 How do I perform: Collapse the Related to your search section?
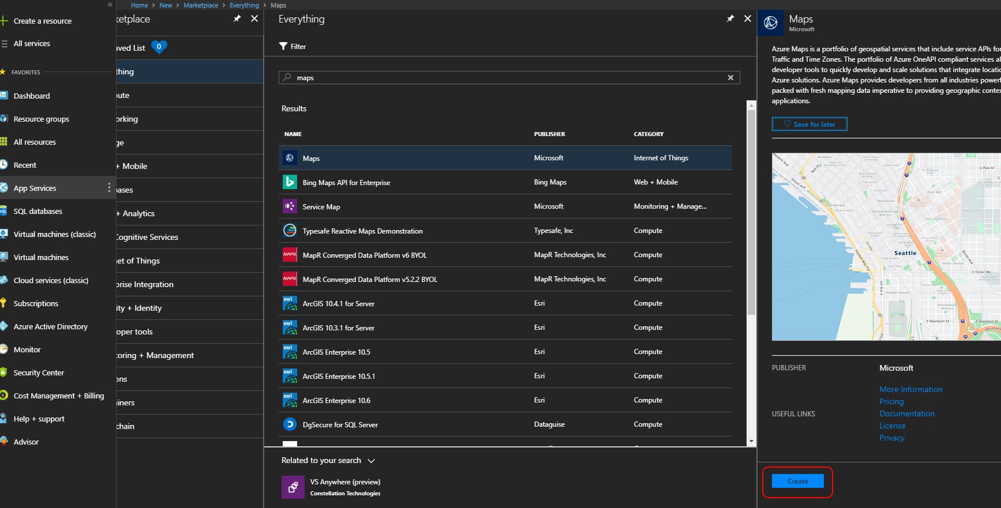pyautogui.click(x=371, y=461)
